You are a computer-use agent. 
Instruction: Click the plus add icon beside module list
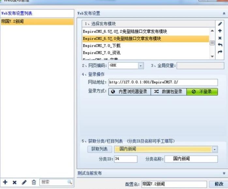point(220,31)
